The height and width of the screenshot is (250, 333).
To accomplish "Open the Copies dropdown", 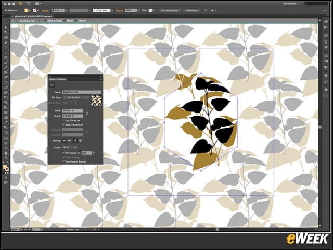I will 70,147.
